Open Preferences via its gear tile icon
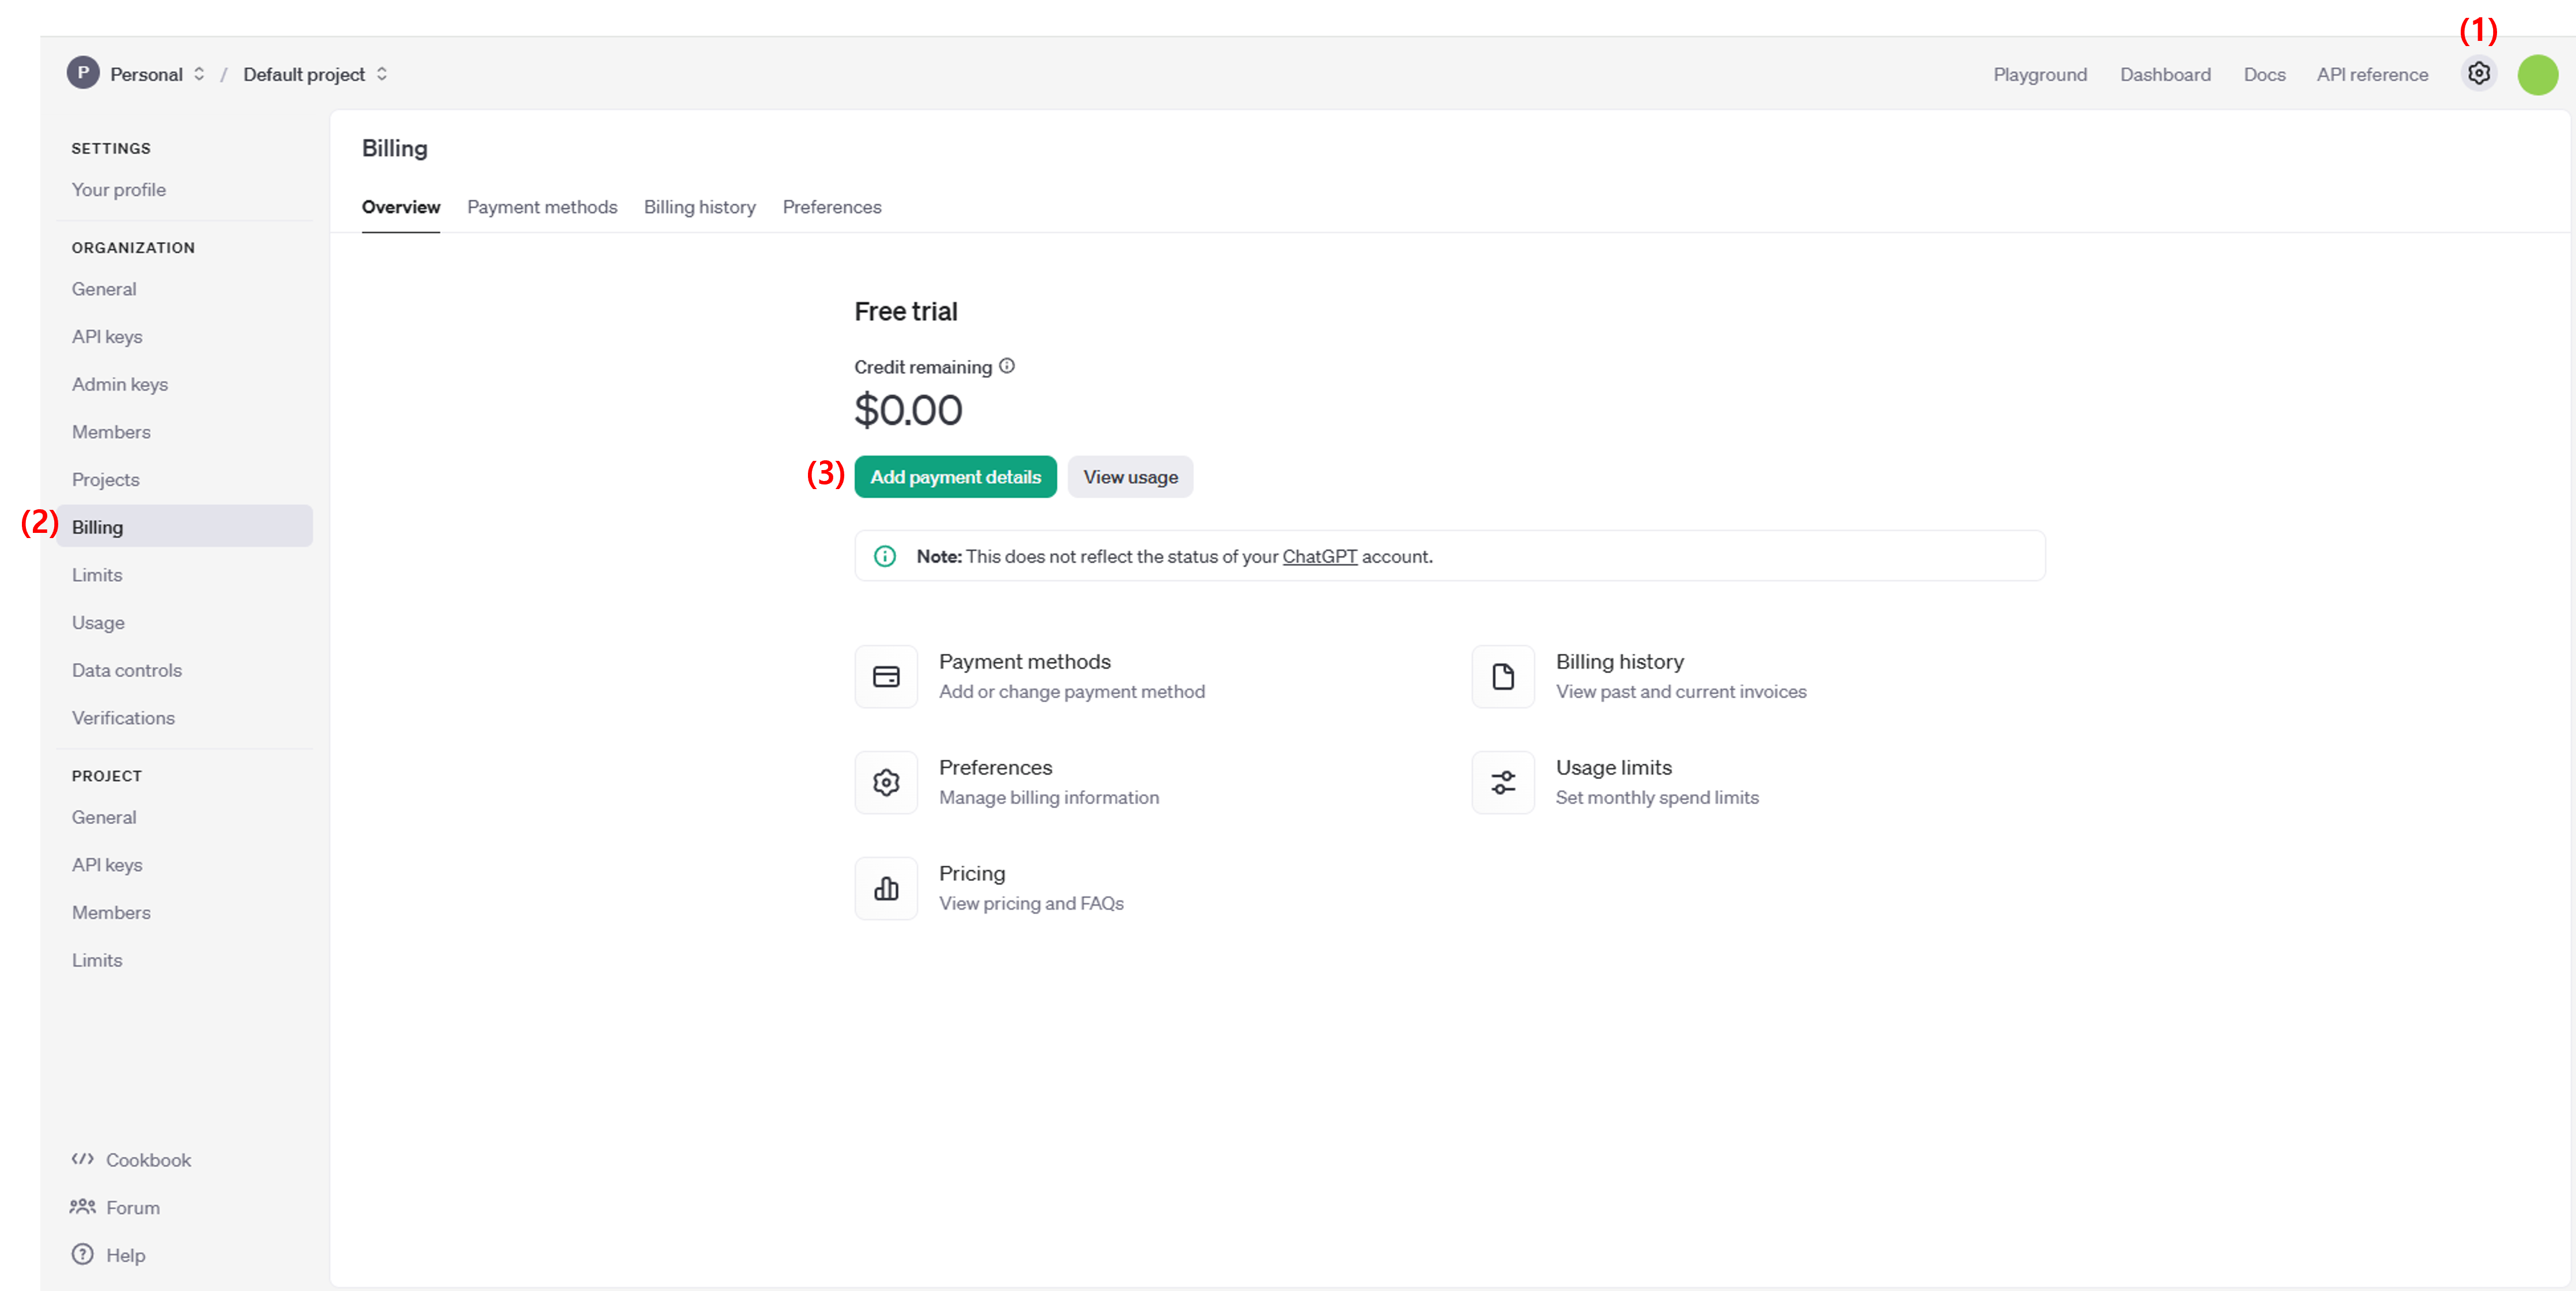 coord(886,782)
